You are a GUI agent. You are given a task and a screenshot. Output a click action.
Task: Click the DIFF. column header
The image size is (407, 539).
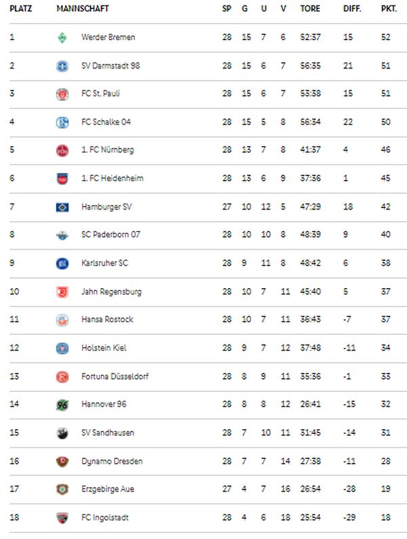pyautogui.click(x=352, y=9)
